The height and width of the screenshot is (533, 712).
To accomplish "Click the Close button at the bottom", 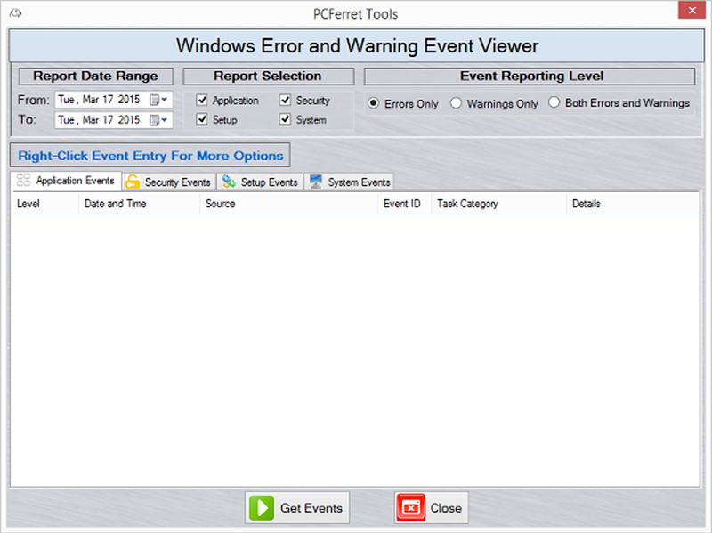I will 432,507.
